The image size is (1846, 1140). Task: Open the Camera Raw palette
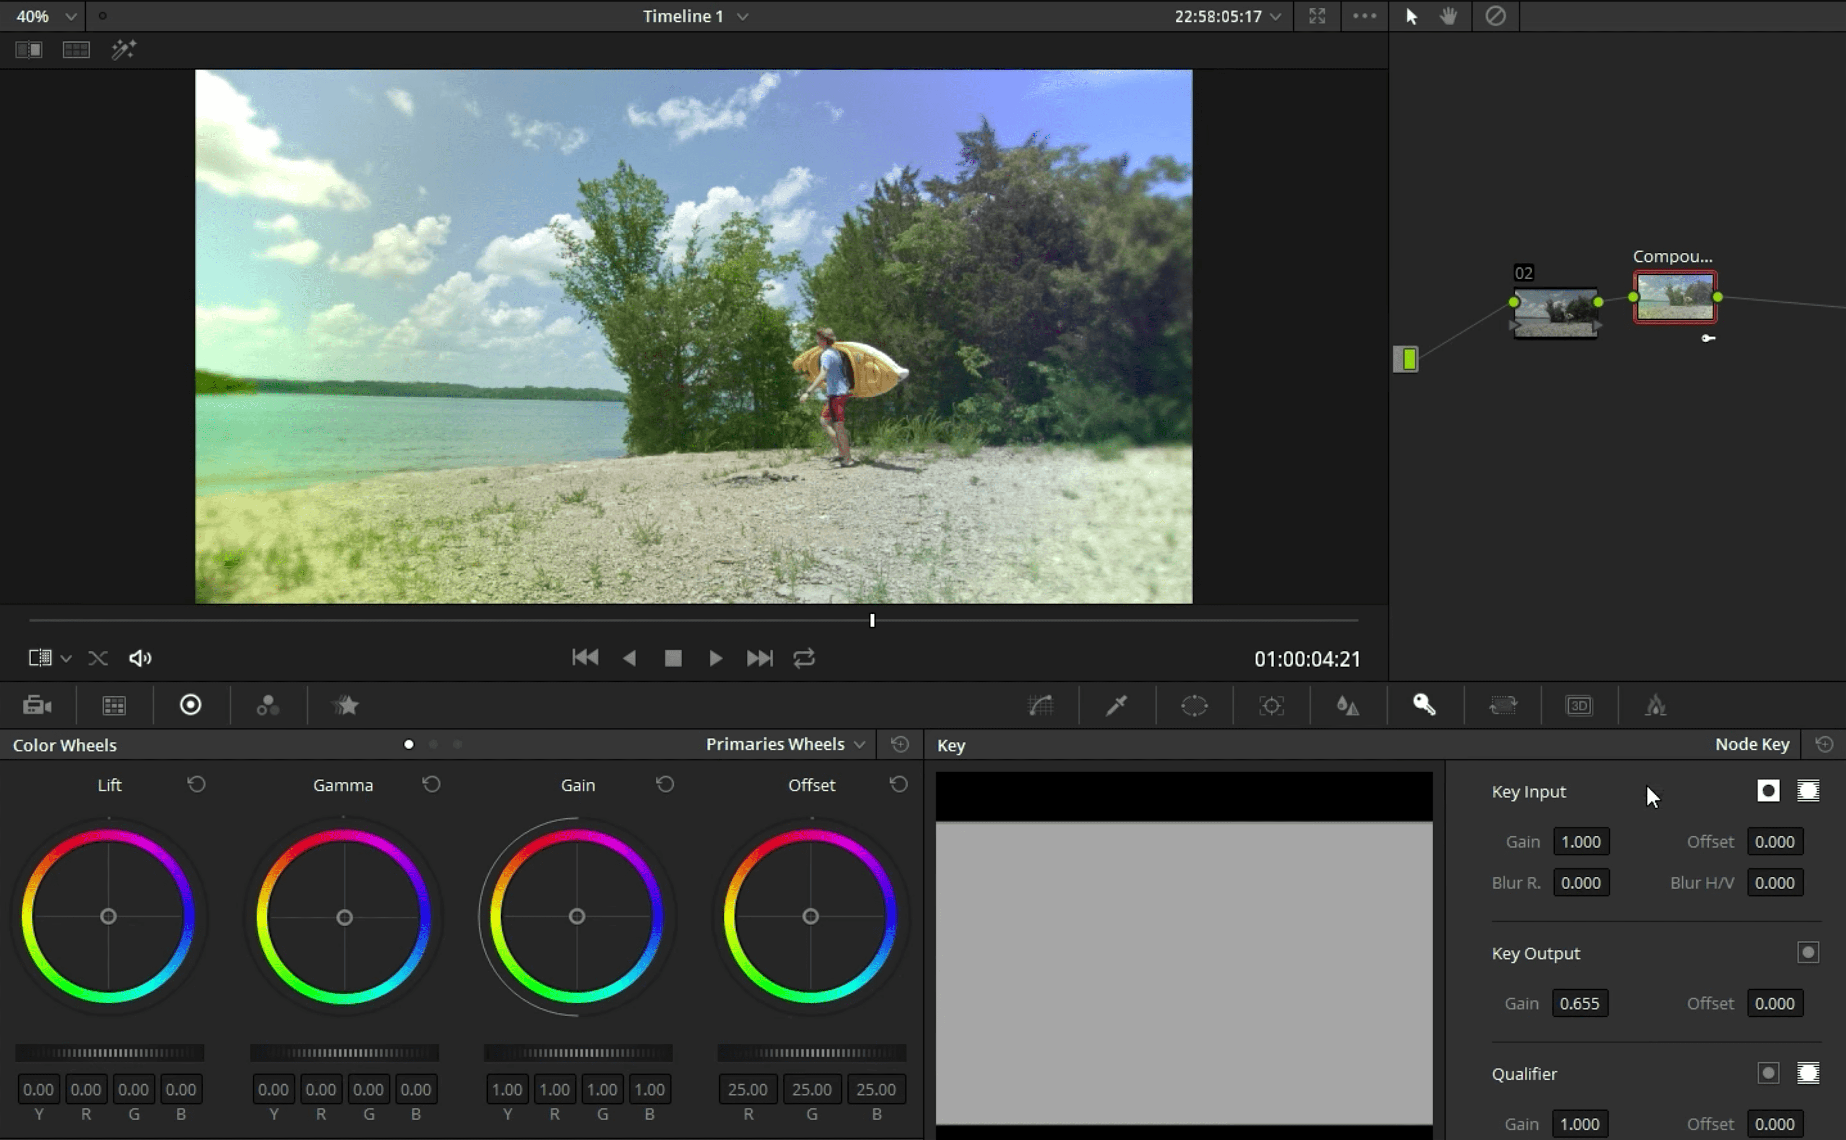(x=38, y=705)
